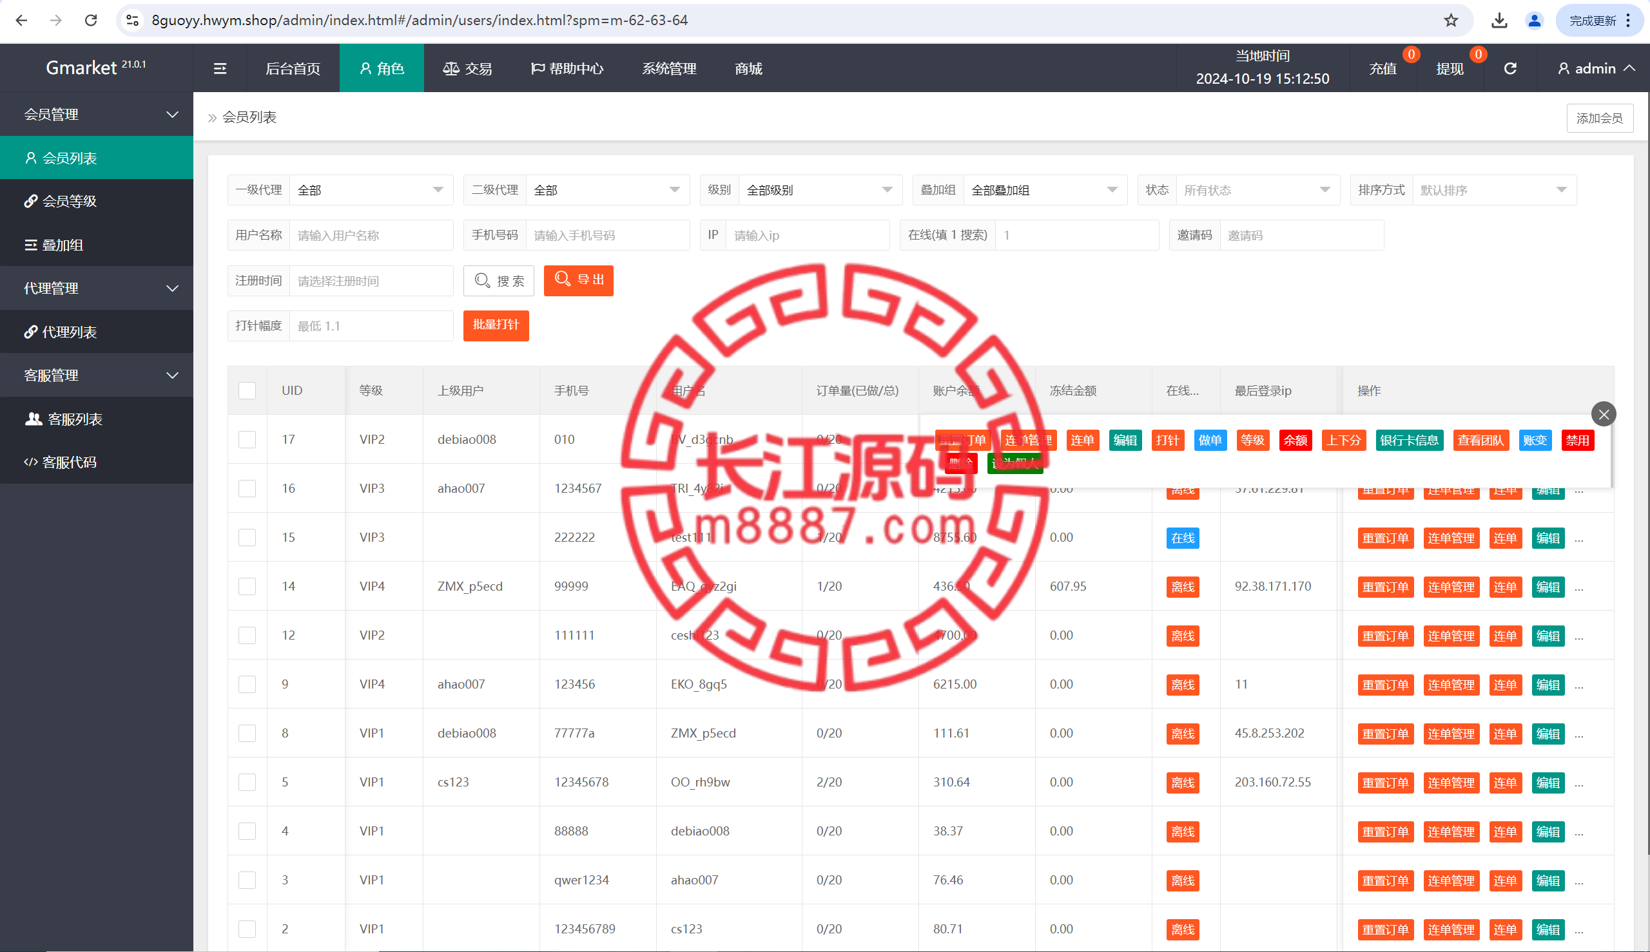Image resolution: width=1650 pixels, height=952 pixels.
Task: Switch to the 后台首页 tab
Action: 293,69
